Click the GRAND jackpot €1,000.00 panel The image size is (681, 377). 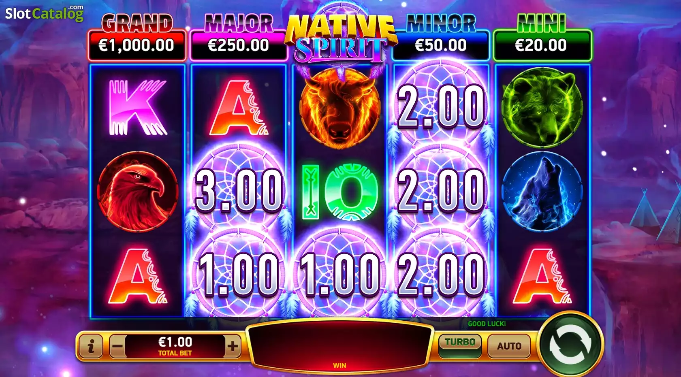click(x=137, y=45)
